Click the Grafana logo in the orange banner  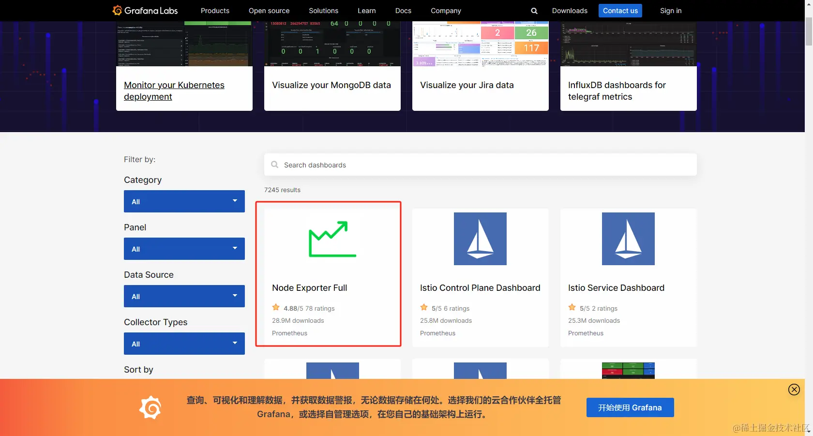(151, 407)
